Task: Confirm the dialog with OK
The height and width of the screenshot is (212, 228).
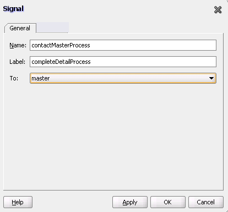Action: 168,202
